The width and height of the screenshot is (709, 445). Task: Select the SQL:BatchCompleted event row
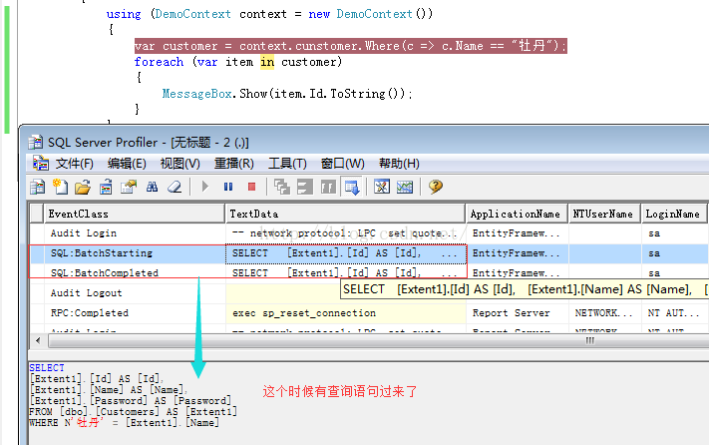[369, 273]
